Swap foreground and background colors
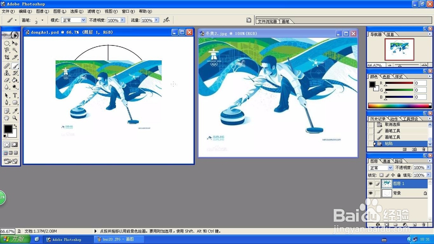This screenshot has width=434, height=244. [15, 126]
